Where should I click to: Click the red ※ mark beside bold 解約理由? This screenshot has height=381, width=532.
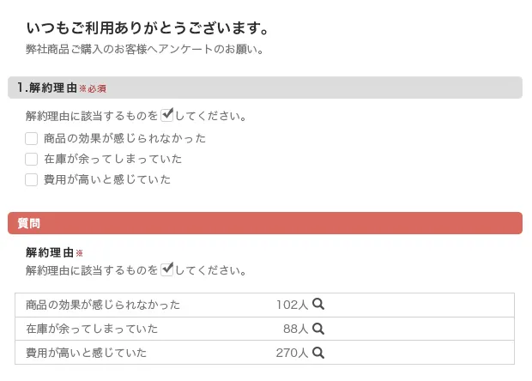point(80,253)
